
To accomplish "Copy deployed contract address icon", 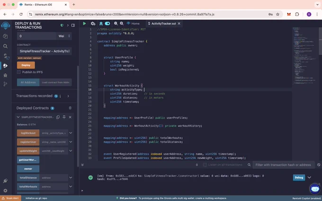I will 58,117.
